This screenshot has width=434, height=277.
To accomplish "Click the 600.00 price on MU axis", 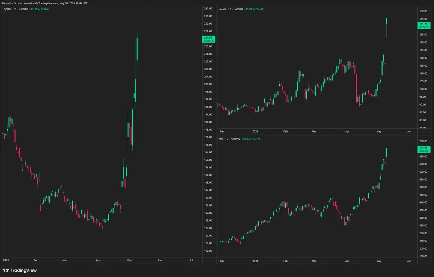I will [423, 172].
